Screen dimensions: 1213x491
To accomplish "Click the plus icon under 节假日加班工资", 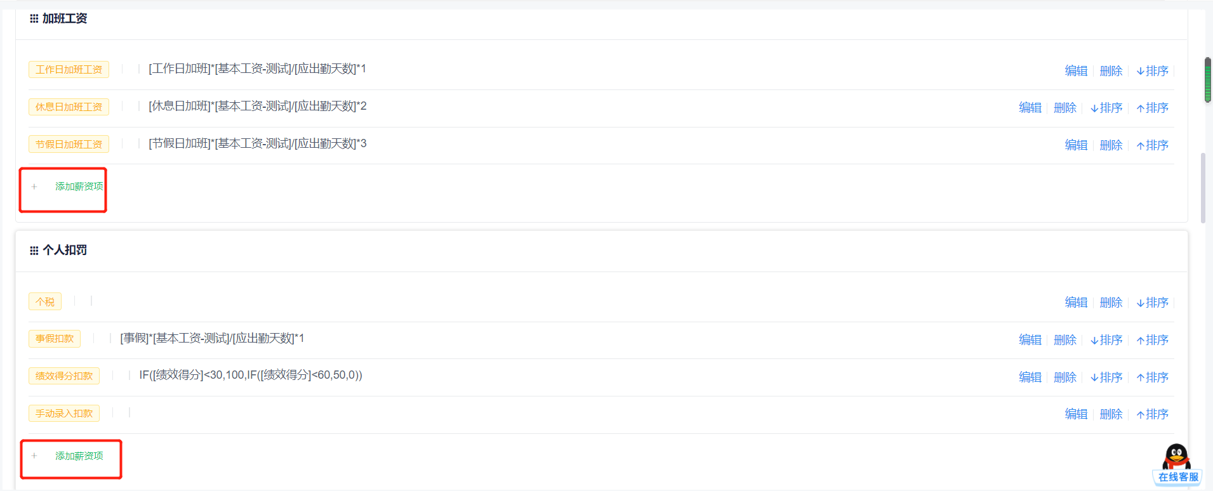I will pos(34,187).
